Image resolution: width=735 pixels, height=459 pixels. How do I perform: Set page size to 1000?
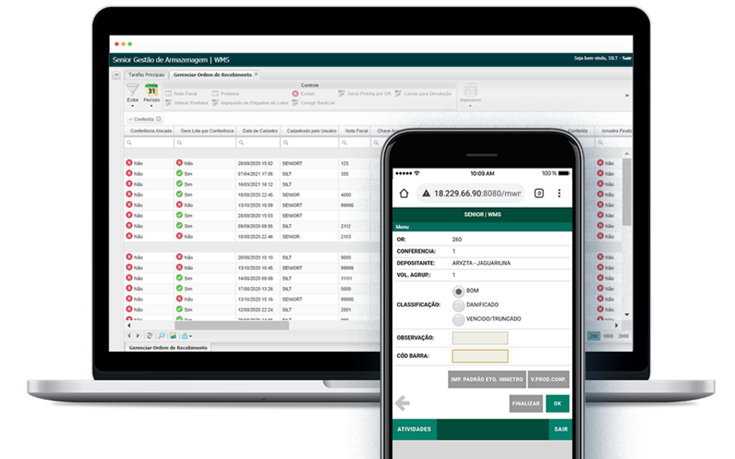click(608, 337)
